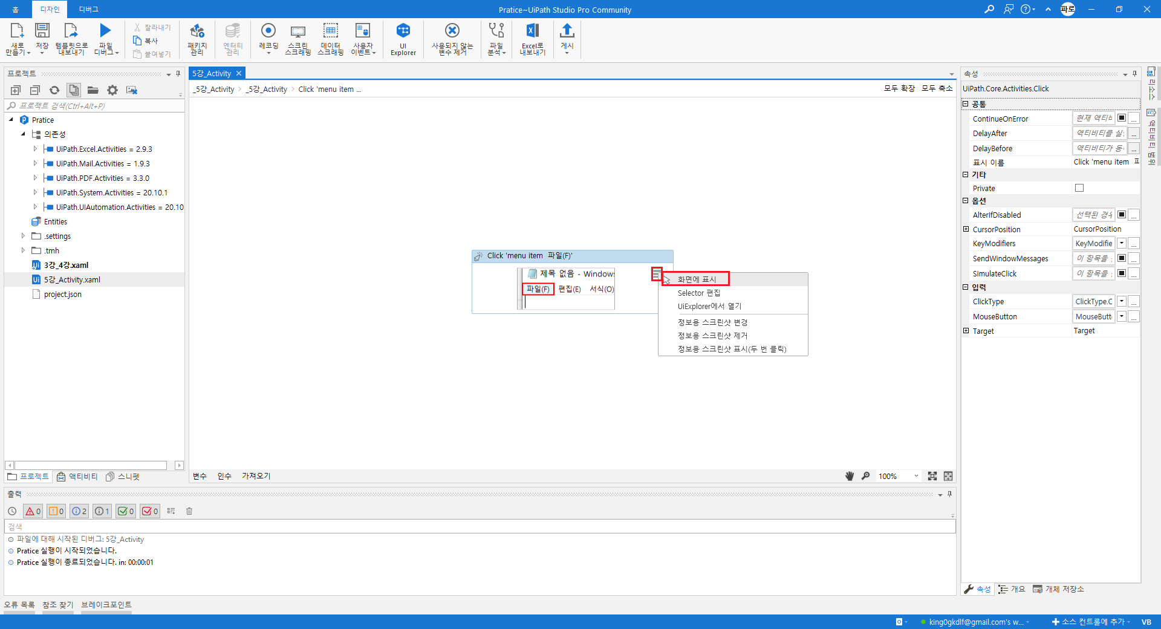The width and height of the screenshot is (1161, 629).
Task: Click the project search field
Action: pos(94,106)
